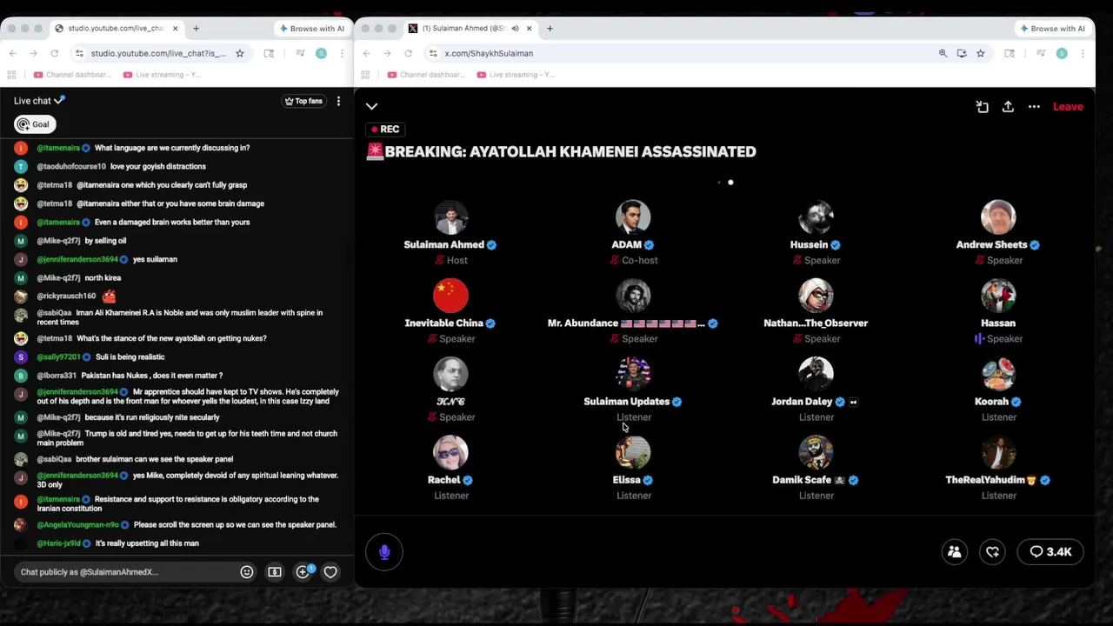Open new tab in the YouTube Studio window

[x=196, y=29]
